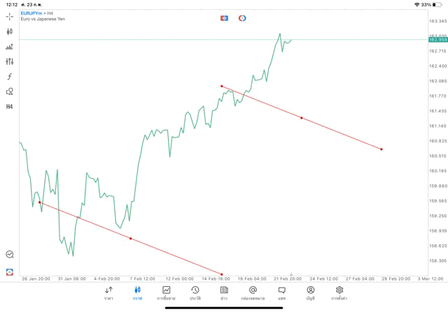Open the indicators function icon

[x=10, y=76]
